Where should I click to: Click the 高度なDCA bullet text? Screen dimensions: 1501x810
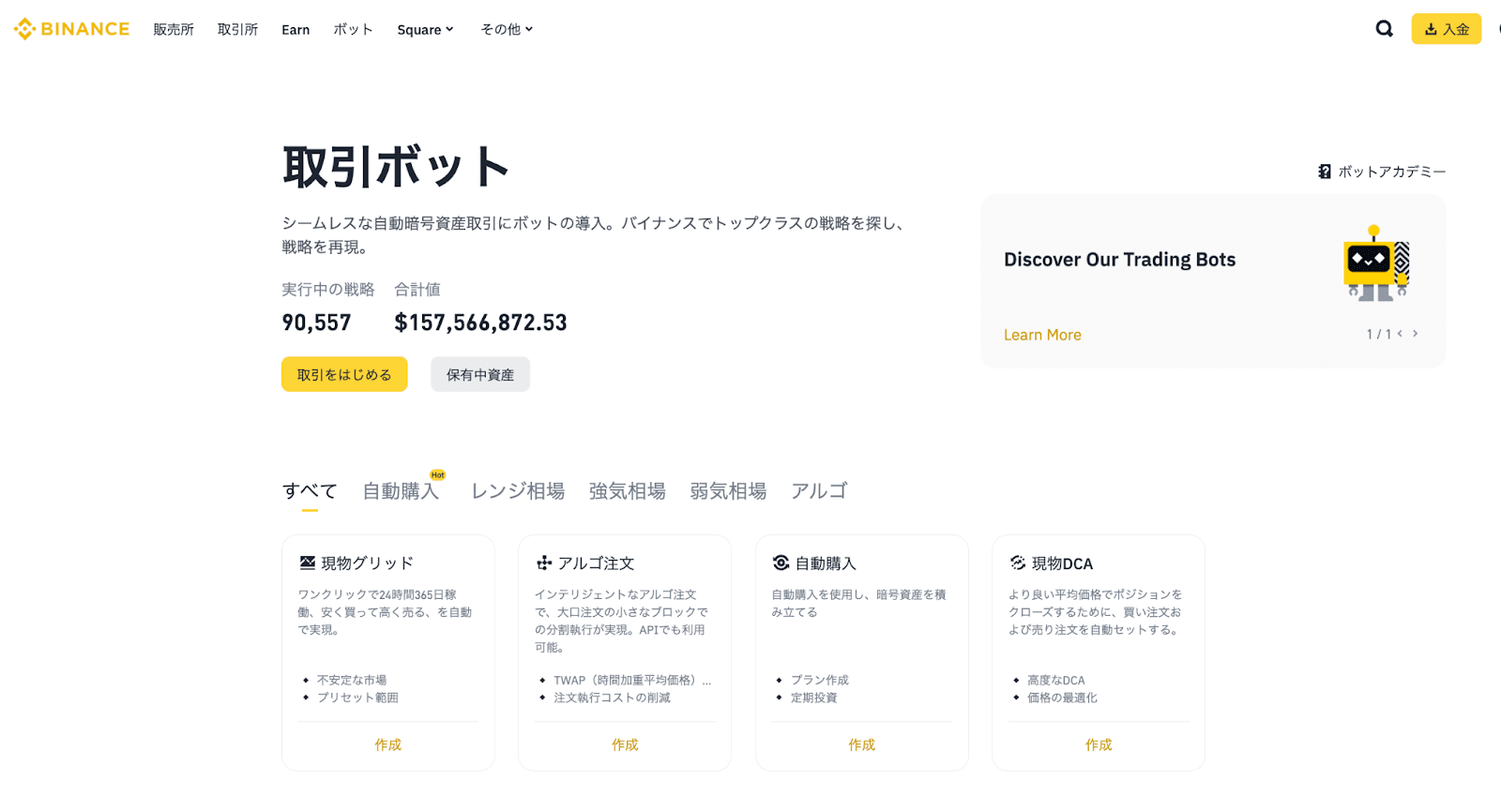pos(1056,681)
